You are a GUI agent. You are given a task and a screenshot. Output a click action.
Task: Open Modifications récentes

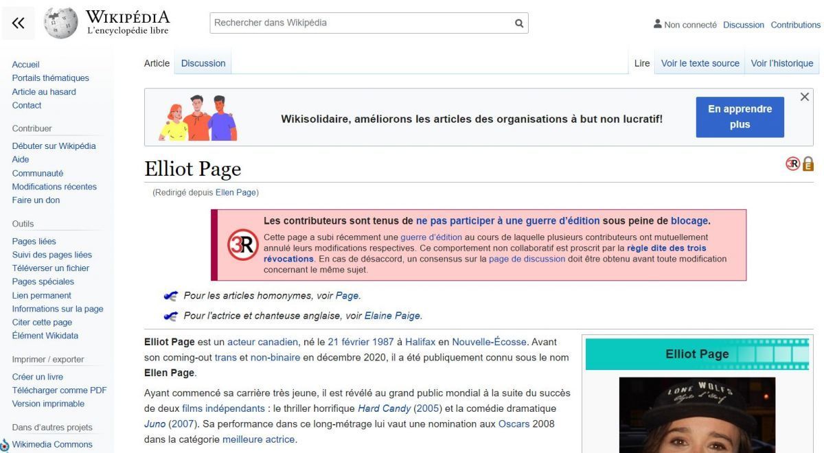54,187
